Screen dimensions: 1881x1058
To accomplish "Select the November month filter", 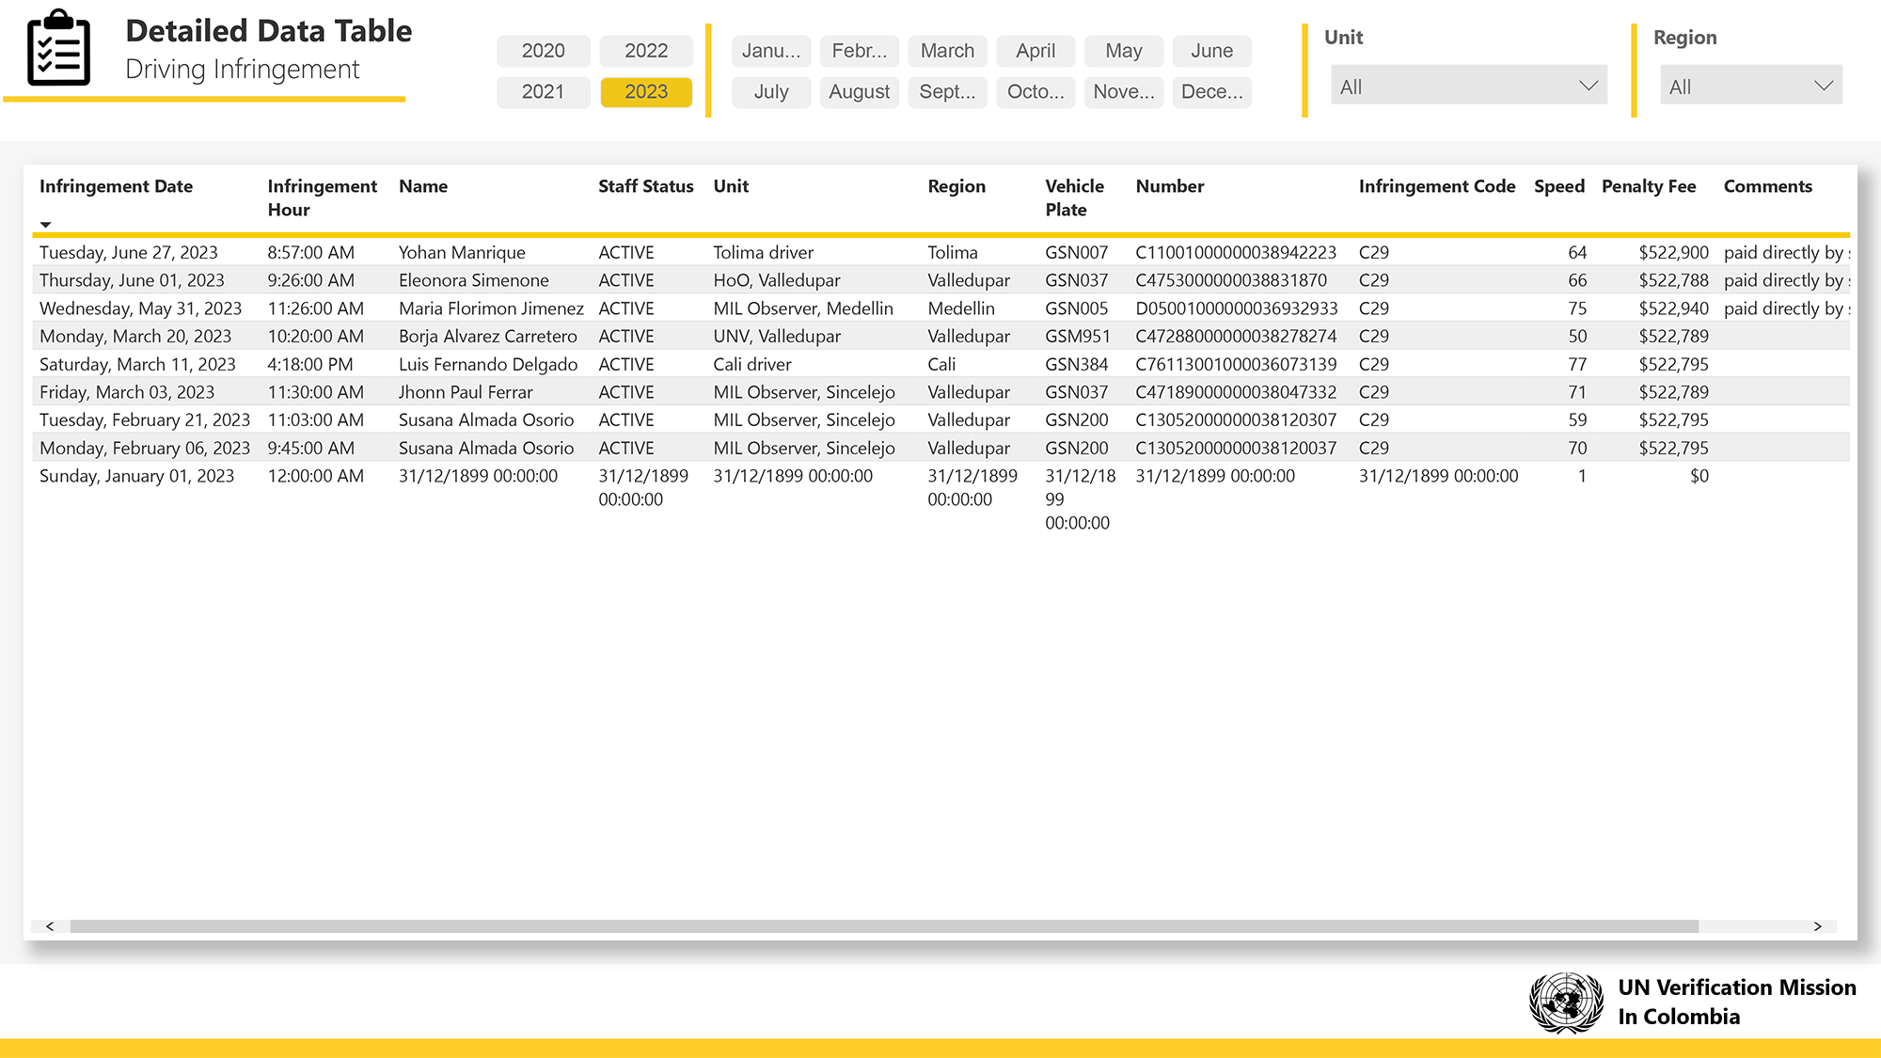I will (1124, 92).
